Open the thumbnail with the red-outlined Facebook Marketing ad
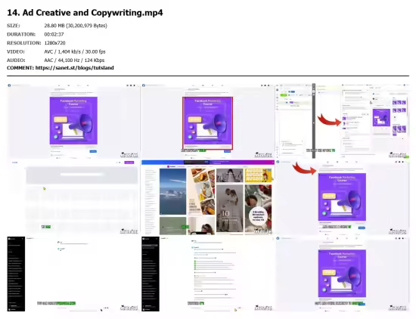Image resolution: width=416 pixels, height=319 pixels. (x=208, y=121)
